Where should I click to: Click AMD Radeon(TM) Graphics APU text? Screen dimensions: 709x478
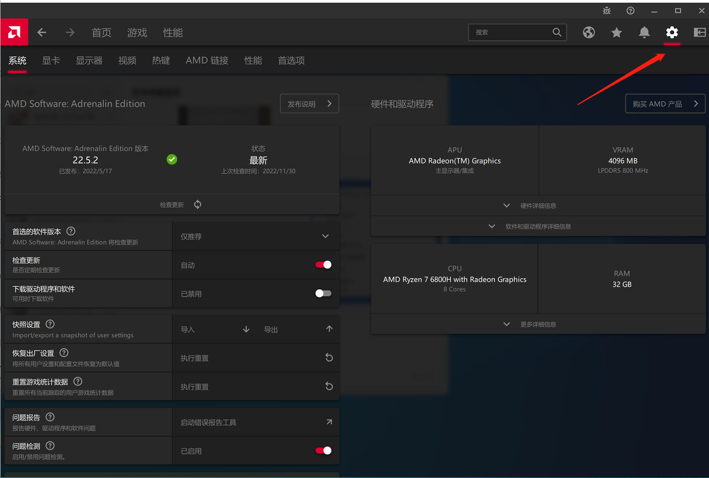455,161
